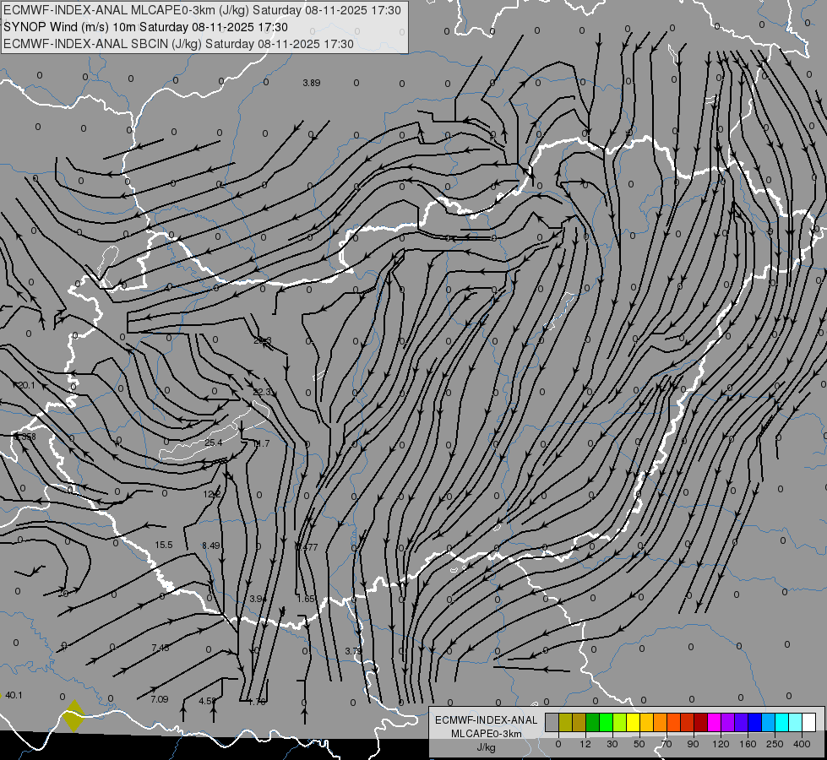The height and width of the screenshot is (760, 827).
Task: Click the pure yellow legend swatch
Action: 633,722
